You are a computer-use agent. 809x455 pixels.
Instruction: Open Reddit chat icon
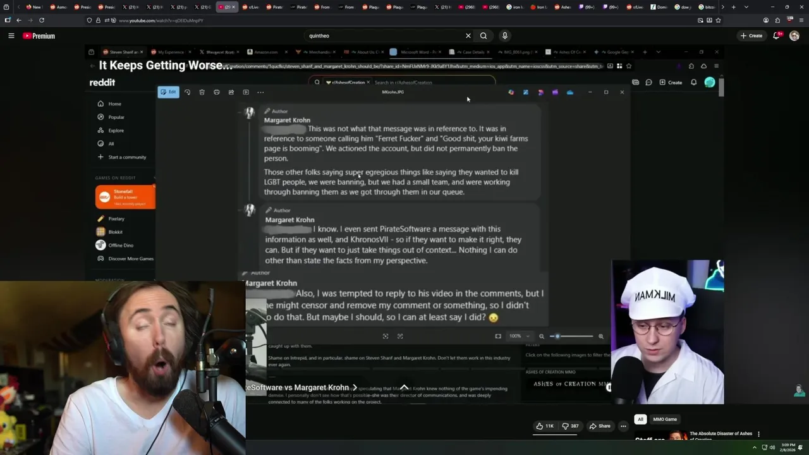coord(648,82)
